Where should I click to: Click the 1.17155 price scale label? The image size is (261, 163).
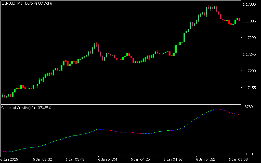click(x=250, y=88)
